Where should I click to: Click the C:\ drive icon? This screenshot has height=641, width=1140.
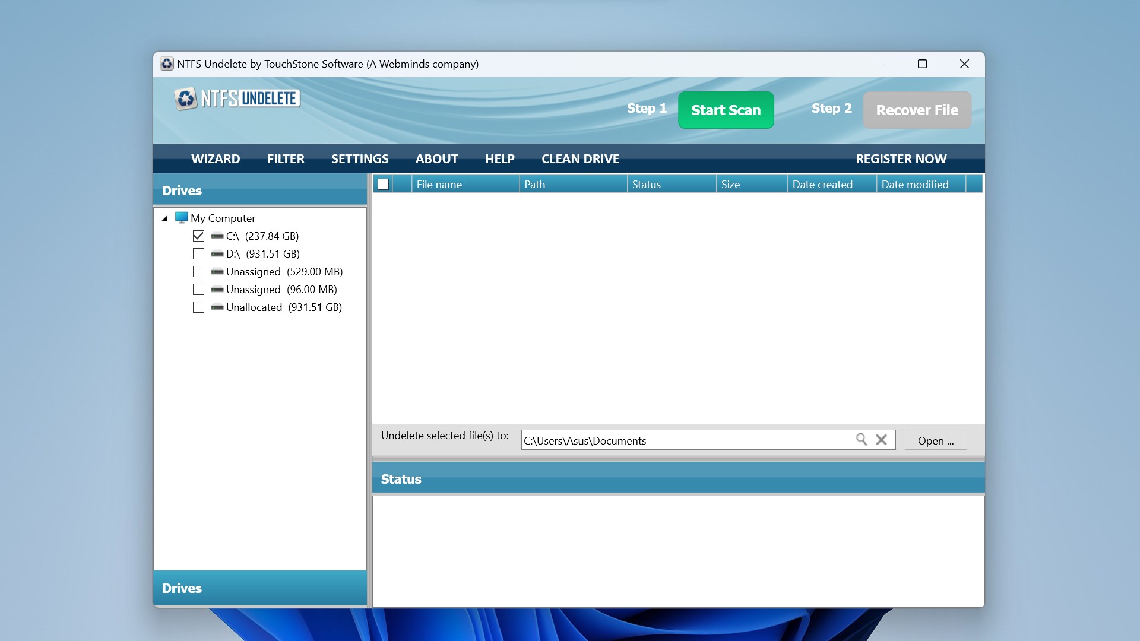(217, 236)
